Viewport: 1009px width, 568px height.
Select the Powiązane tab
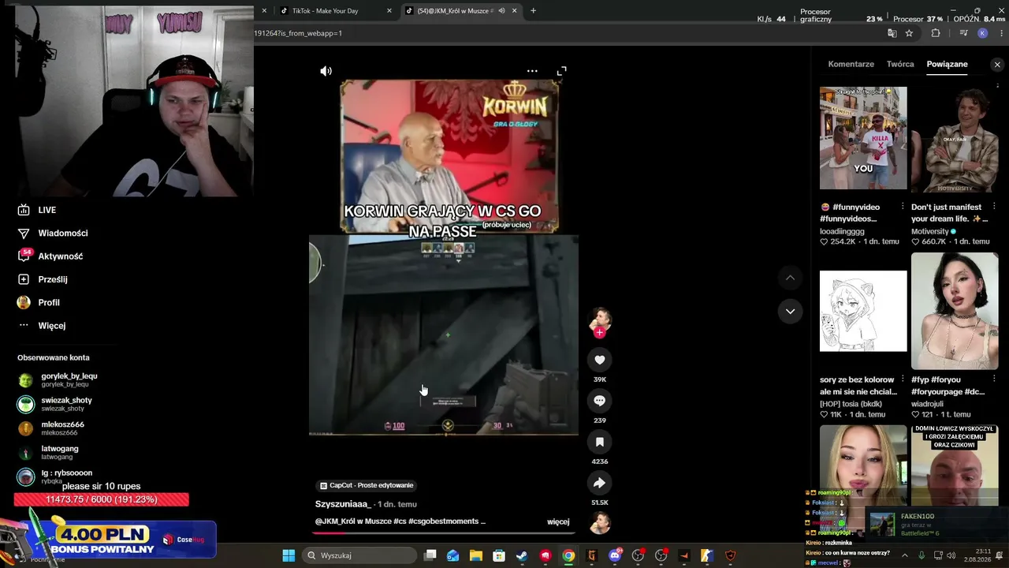(x=947, y=64)
